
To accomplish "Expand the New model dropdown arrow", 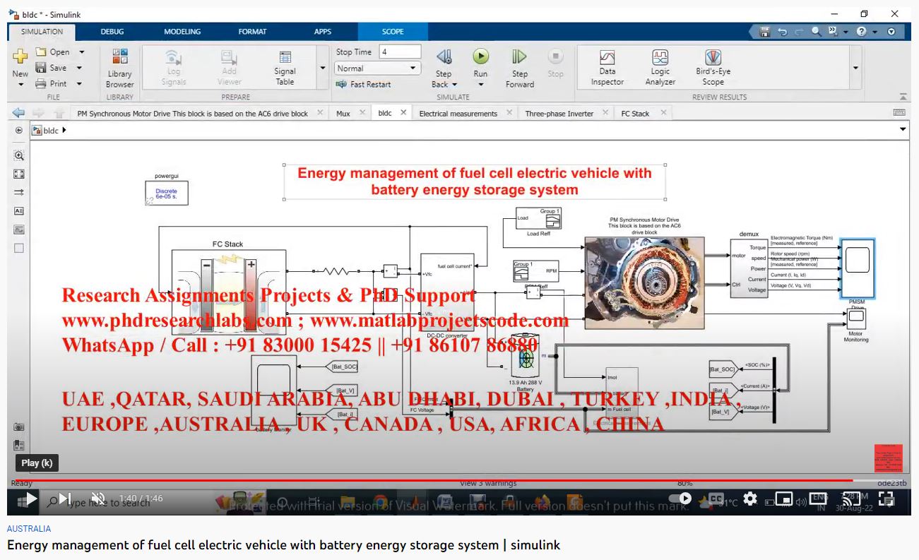I will click(x=20, y=84).
